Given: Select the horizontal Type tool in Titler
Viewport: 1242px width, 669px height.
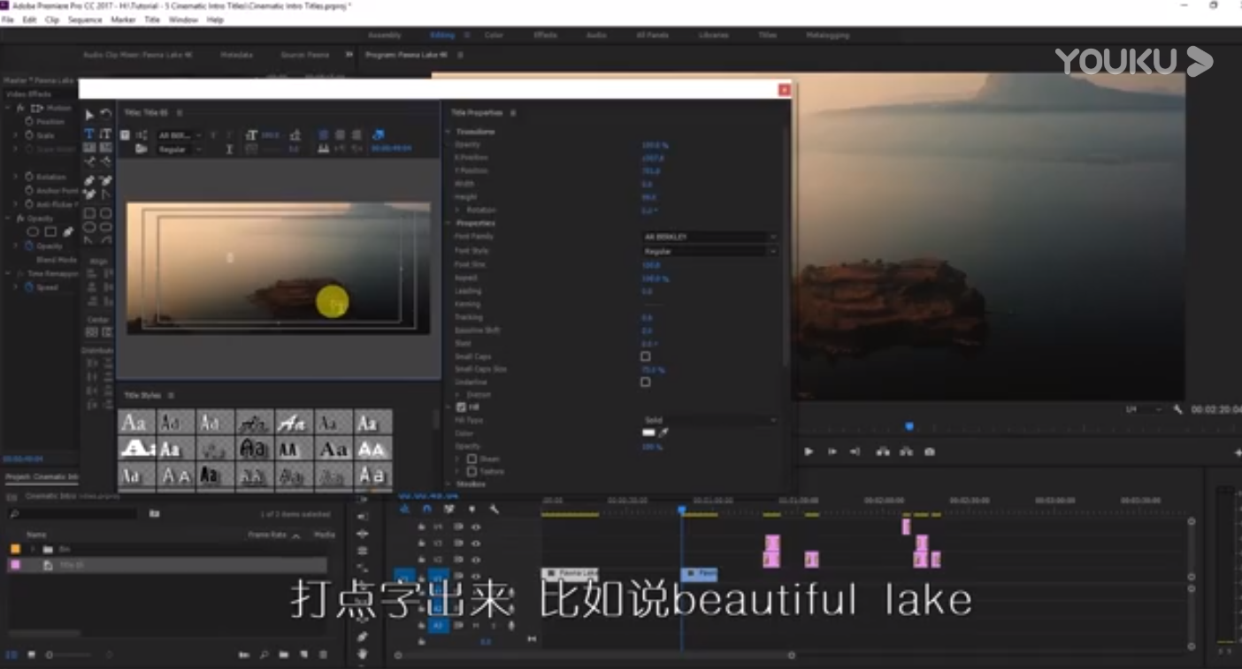Looking at the screenshot, I should point(89,133).
